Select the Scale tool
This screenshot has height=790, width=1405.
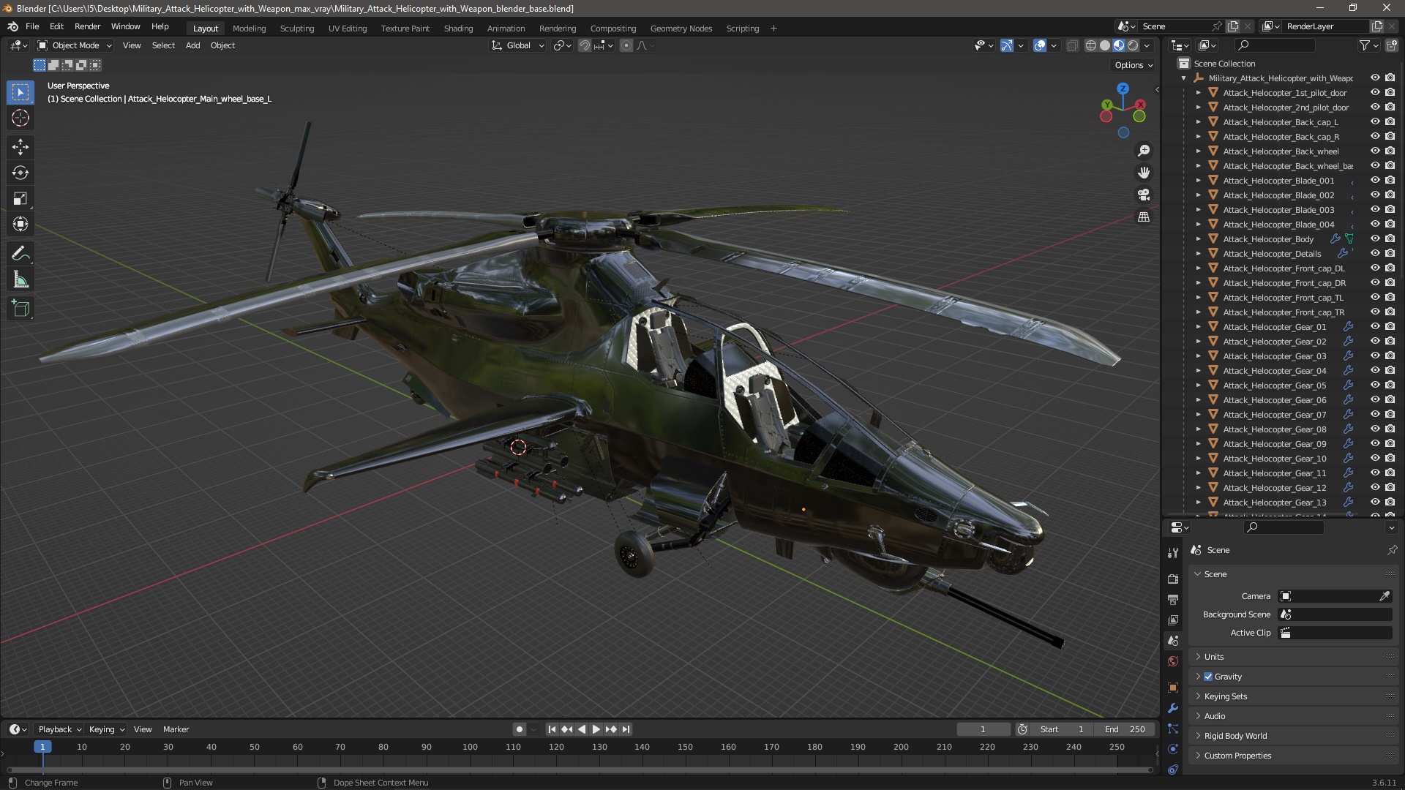point(20,199)
